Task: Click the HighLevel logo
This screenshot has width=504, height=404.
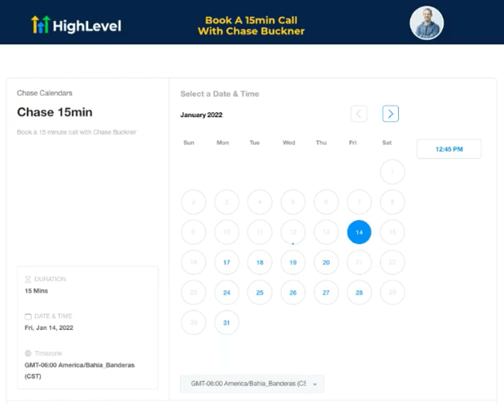Action: 77,25
